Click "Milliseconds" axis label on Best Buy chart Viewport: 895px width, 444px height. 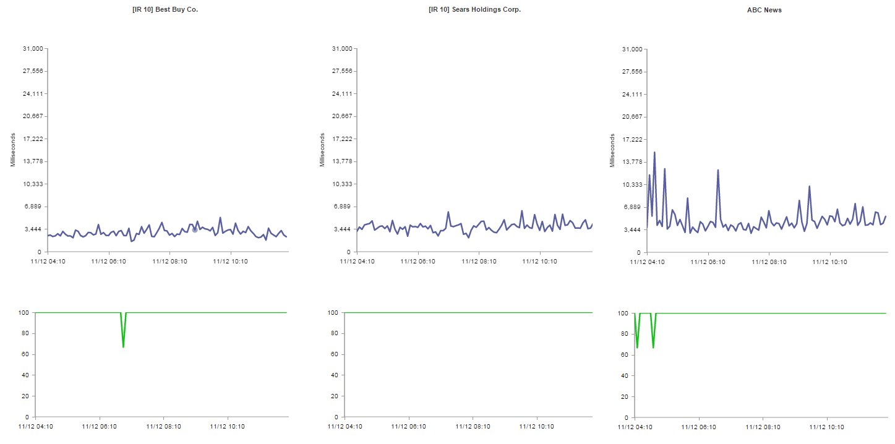[x=12, y=150]
